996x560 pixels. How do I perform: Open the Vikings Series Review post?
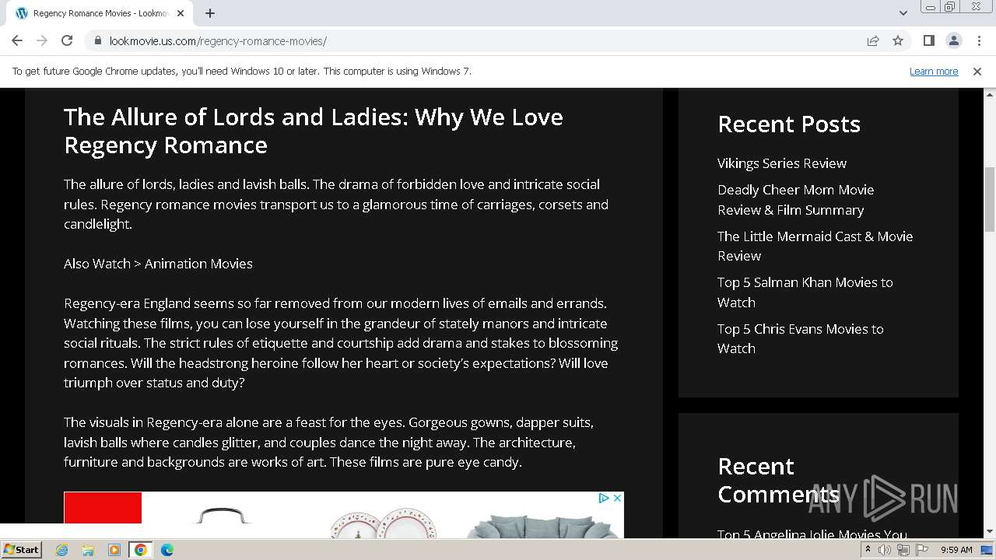point(782,163)
